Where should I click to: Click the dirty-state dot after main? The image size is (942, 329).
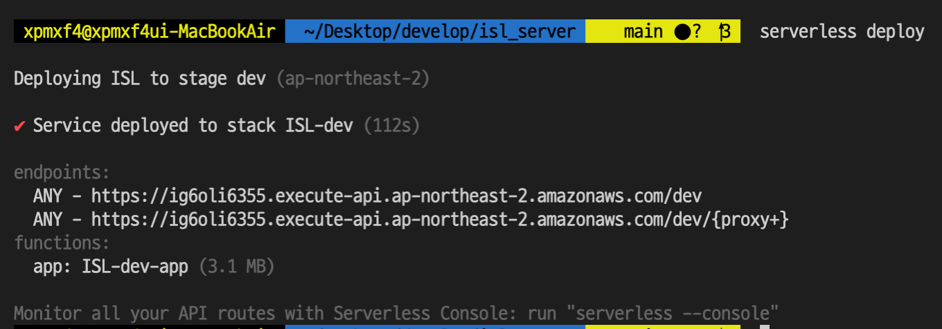click(x=682, y=32)
